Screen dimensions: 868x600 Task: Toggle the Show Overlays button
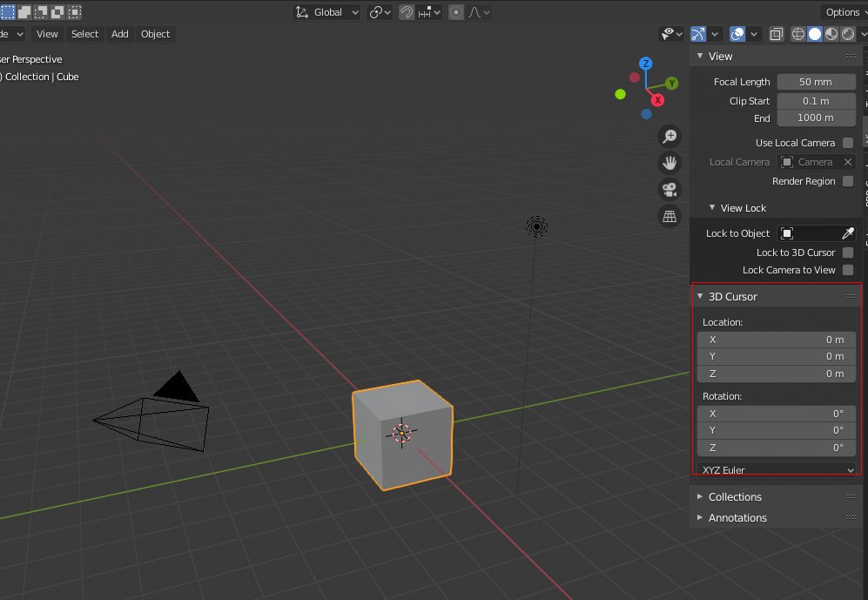[x=737, y=34]
